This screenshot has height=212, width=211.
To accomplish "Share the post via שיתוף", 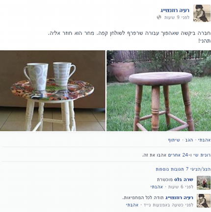I will pyautogui.click(x=174, y=140).
